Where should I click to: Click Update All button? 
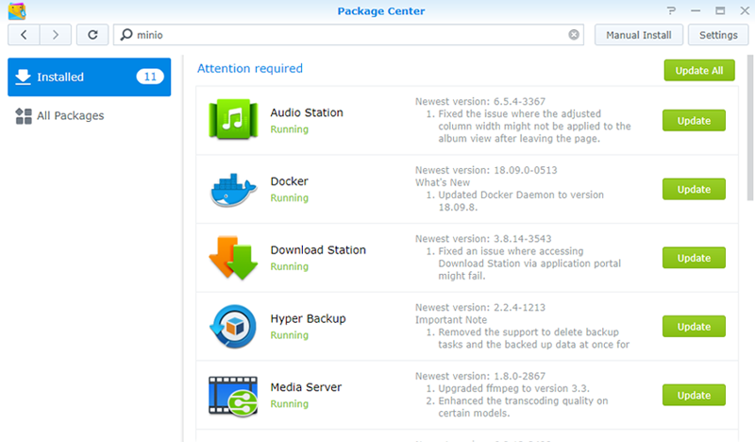699,71
